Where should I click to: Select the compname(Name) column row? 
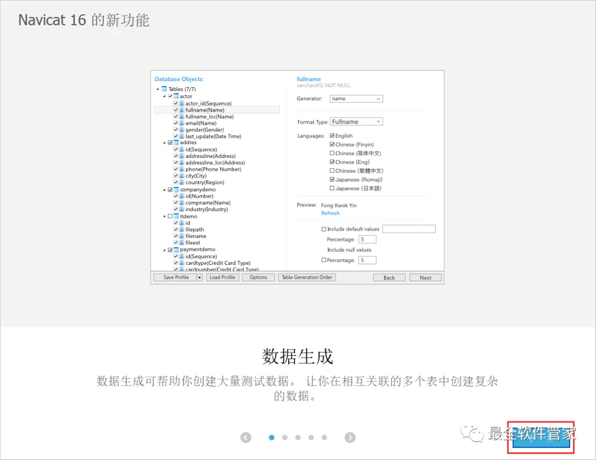208,203
